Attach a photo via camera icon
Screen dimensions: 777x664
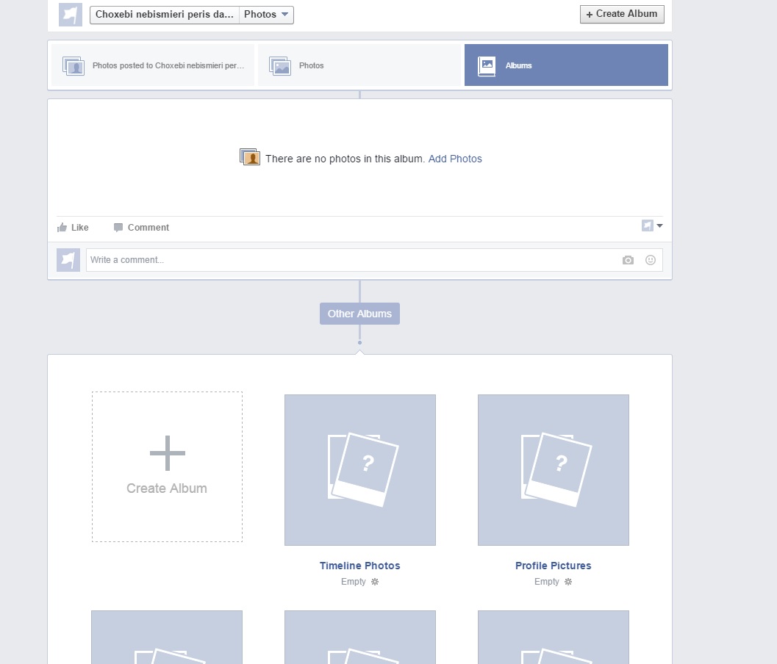tap(628, 260)
